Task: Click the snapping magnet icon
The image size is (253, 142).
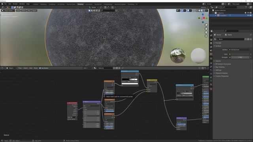Action: pyautogui.click(x=105, y=7)
